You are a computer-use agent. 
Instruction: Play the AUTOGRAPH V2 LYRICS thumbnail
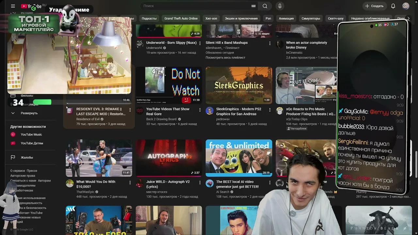click(169, 158)
